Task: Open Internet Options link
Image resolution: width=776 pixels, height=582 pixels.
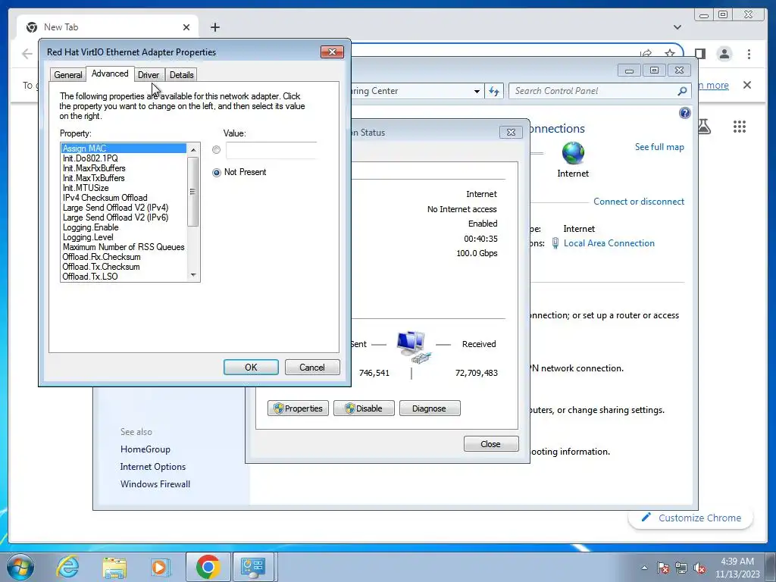Action: (x=153, y=467)
